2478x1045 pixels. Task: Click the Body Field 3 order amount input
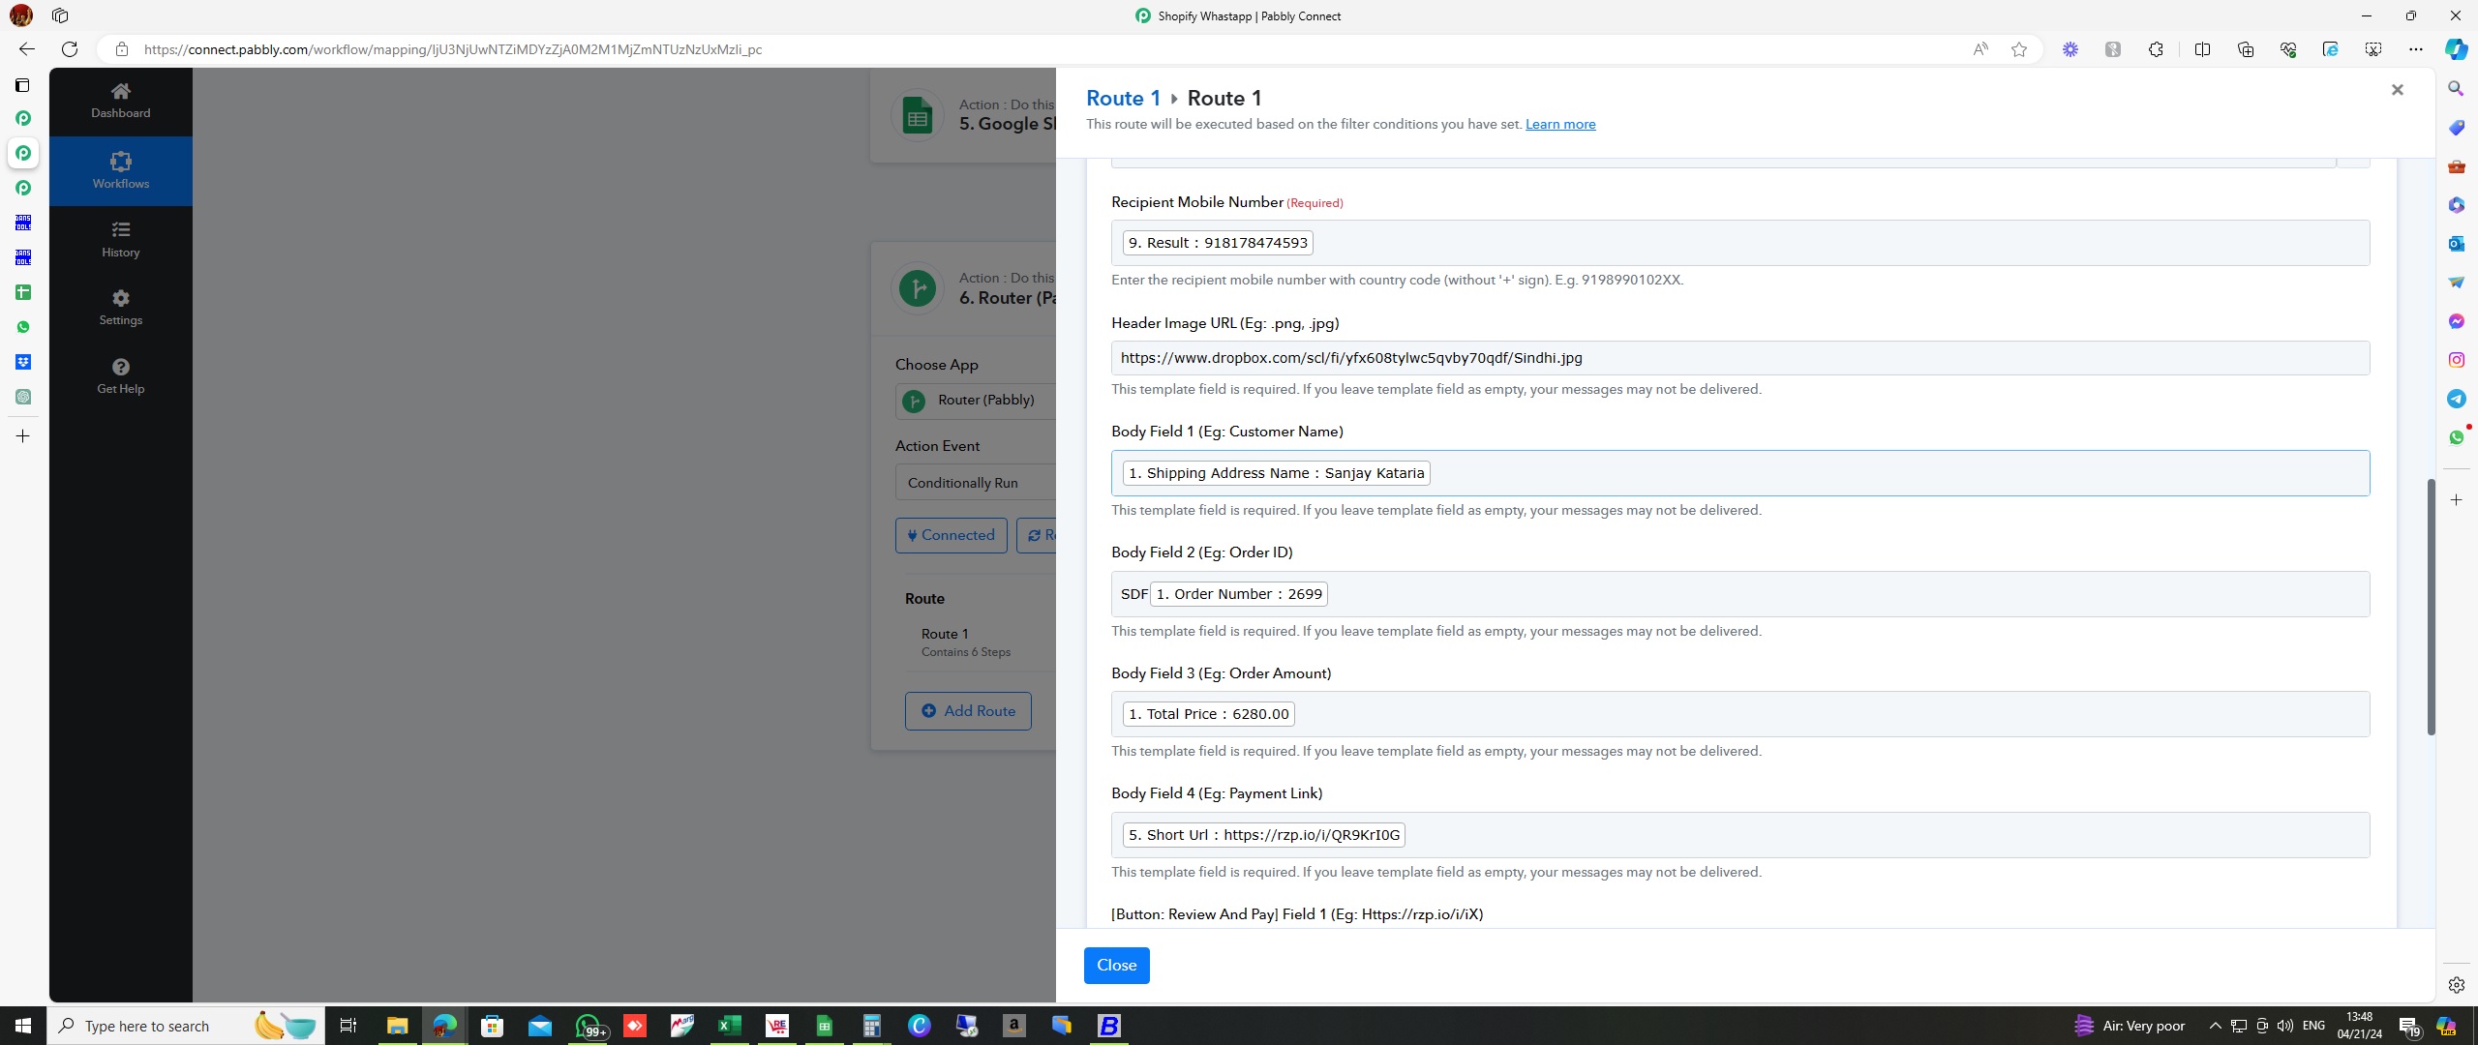(1739, 714)
